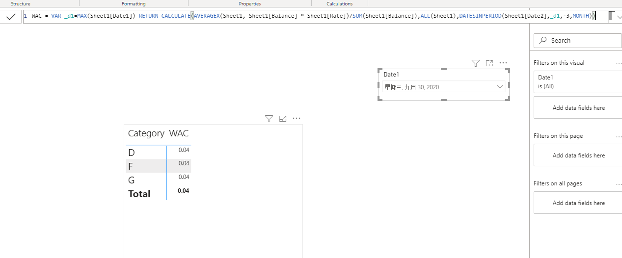
Task: Open more options above the Date1 slicer
Action: (x=503, y=63)
